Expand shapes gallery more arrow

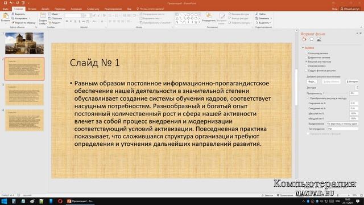point(200,23)
